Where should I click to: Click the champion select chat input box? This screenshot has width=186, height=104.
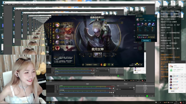[x=64, y=65]
